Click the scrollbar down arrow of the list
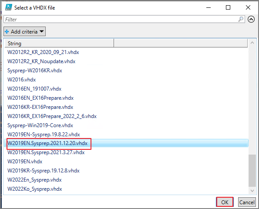259x209 pixels. (x=252, y=191)
